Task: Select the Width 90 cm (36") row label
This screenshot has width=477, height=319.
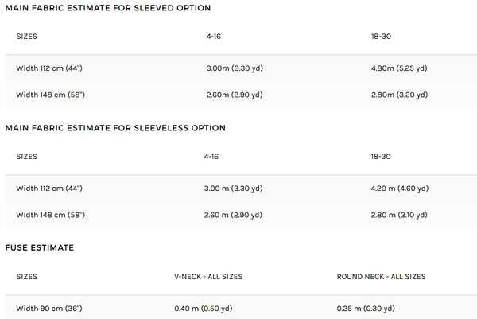Action: point(48,308)
